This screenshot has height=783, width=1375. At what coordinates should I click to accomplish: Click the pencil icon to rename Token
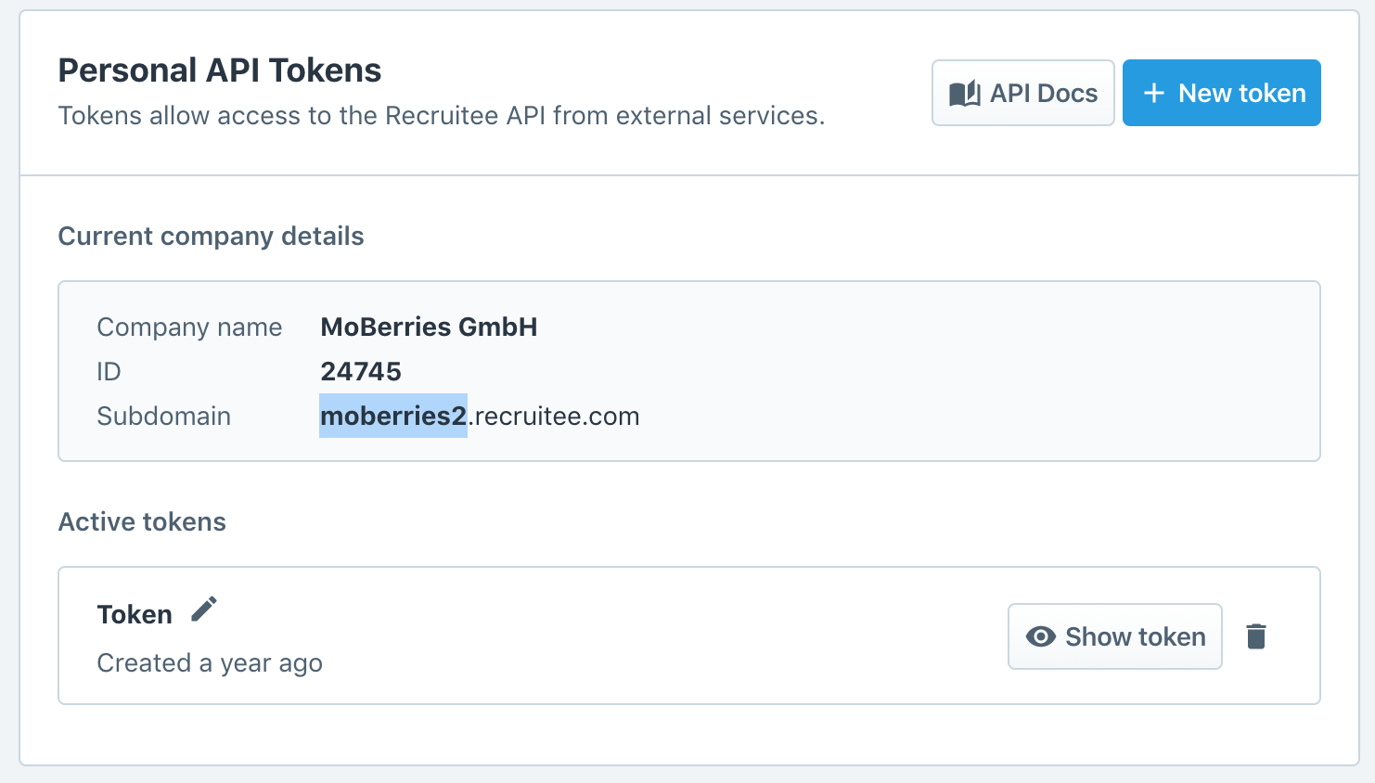click(204, 610)
